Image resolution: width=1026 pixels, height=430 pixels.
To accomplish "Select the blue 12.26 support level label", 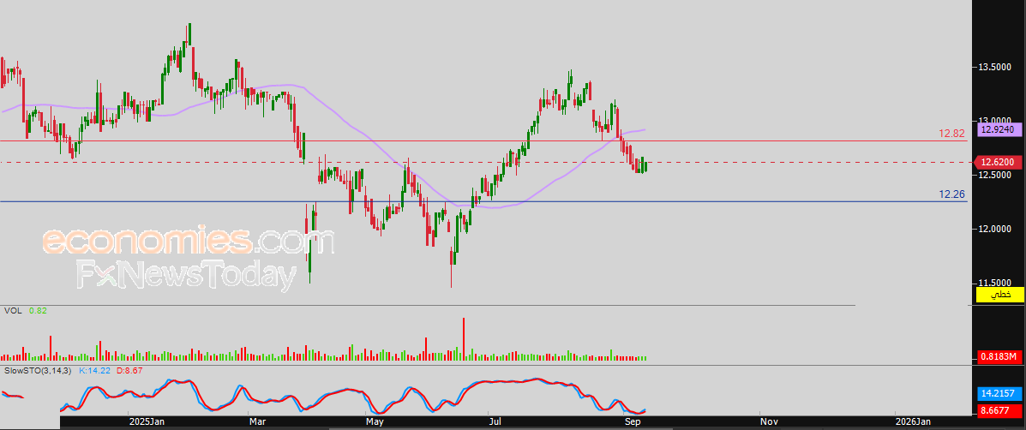I will [952, 194].
